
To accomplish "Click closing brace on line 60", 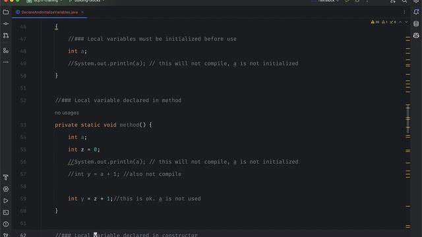I will (57, 211).
